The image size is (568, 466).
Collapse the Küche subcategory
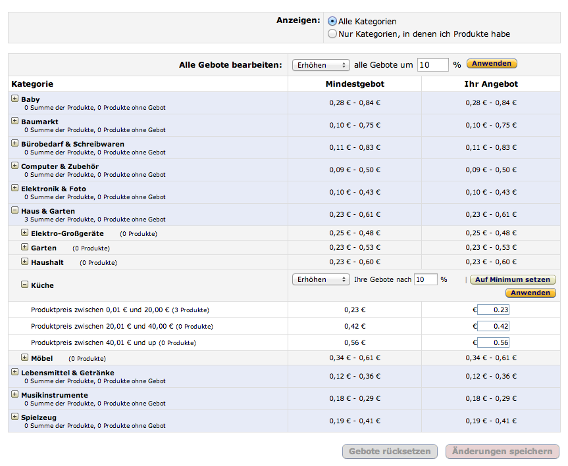(x=24, y=285)
